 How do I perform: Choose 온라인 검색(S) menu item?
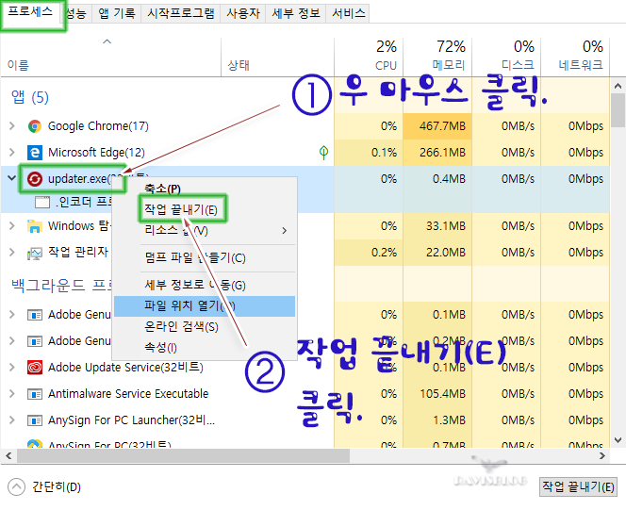[x=205, y=327]
